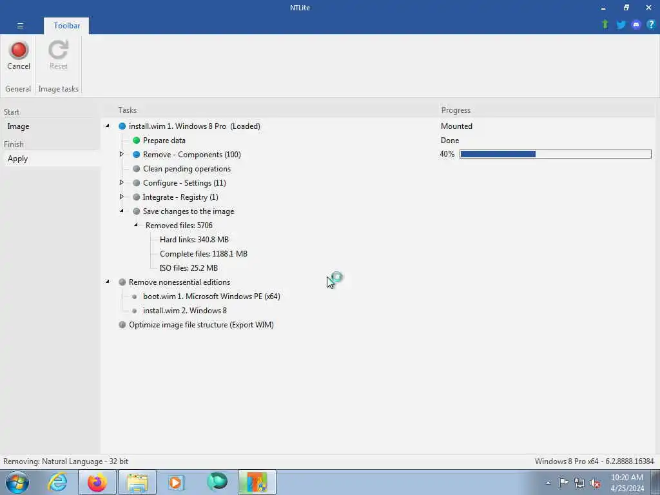Screen dimensions: 660x495
Task: Select the Toolbar tab
Action: (66, 26)
